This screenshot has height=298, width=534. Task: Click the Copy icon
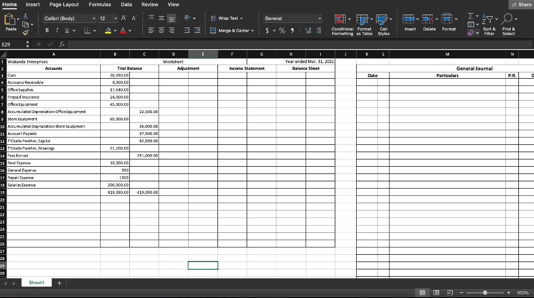[x=26, y=24]
